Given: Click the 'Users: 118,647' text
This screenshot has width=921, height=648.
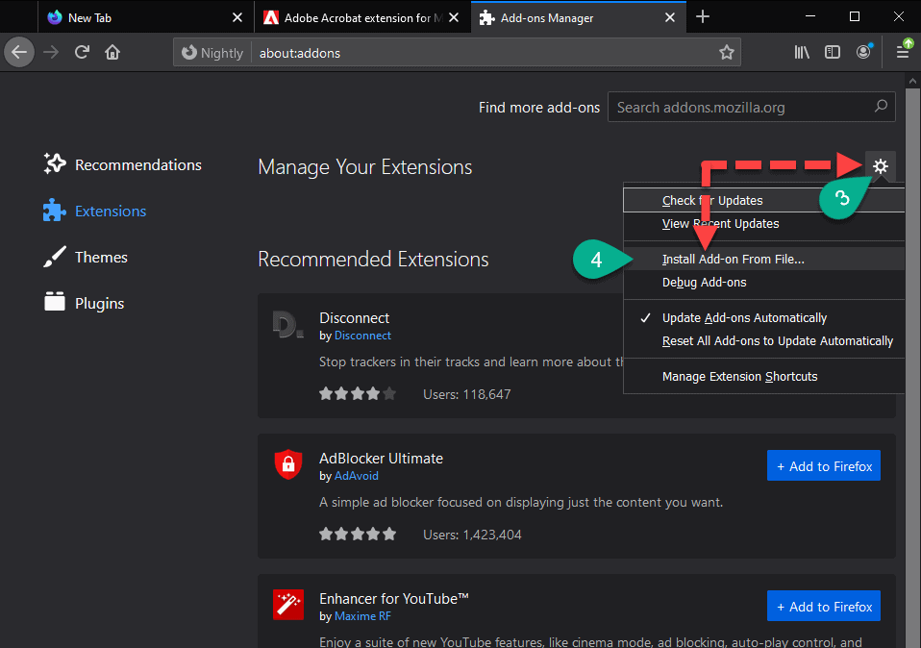Looking at the screenshot, I should coord(467,394).
